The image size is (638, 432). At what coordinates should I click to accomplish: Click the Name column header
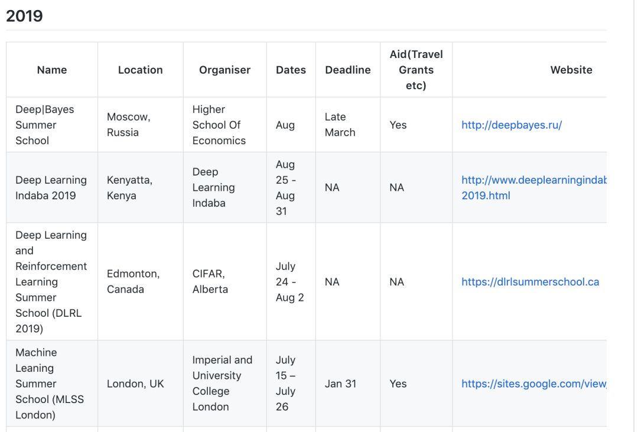[52, 70]
